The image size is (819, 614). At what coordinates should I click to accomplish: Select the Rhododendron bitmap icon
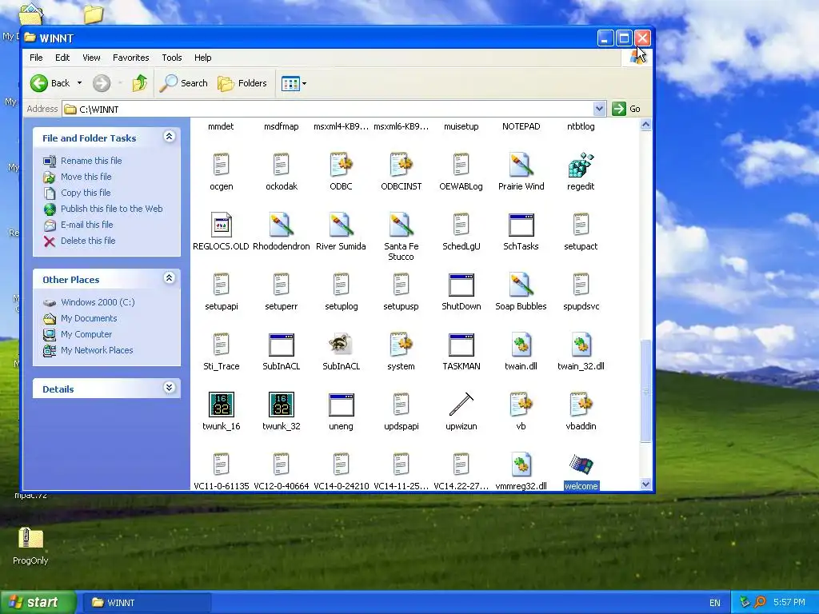point(281,225)
